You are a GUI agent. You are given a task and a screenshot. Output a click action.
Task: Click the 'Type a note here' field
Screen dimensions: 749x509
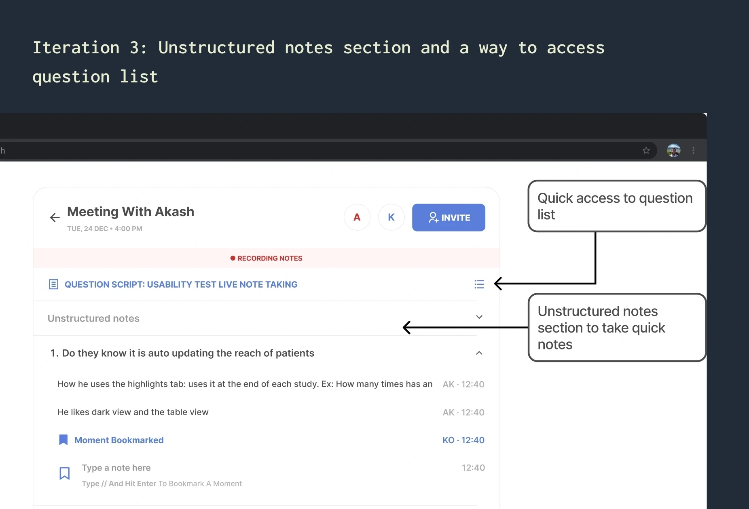(x=116, y=468)
